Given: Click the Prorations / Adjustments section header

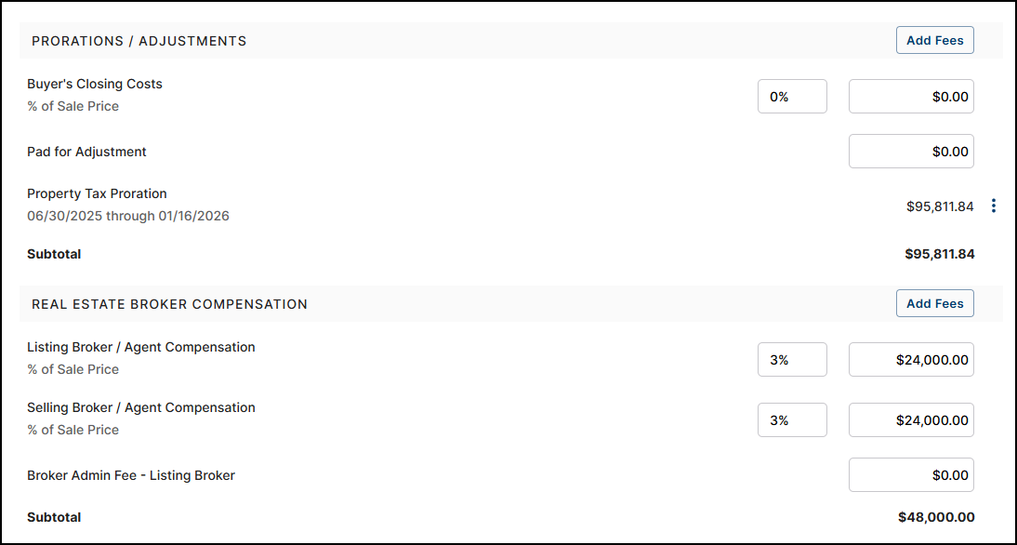Looking at the screenshot, I should tap(139, 41).
